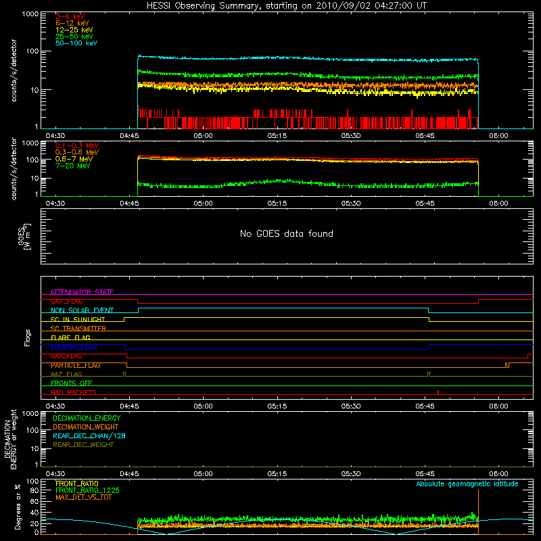Select the 05:15 tick label under MeV panel
This screenshot has width=541, height=541.
[277, 204]
